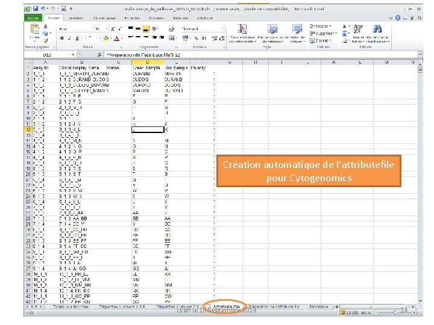Click the red font color icon
Image resolution: width=434 pixels, height=325 pixels.
[x=116, y=38]
